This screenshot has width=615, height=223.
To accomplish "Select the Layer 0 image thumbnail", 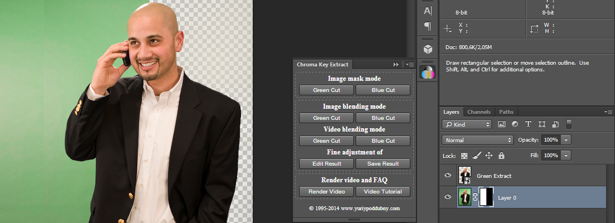I will (x=465, y=197).
